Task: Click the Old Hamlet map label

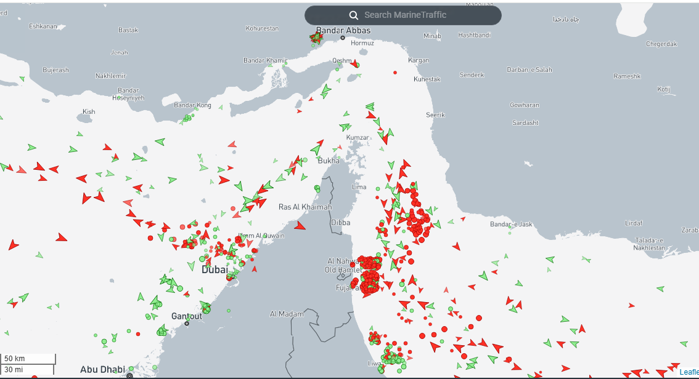Action: point(343,270)
